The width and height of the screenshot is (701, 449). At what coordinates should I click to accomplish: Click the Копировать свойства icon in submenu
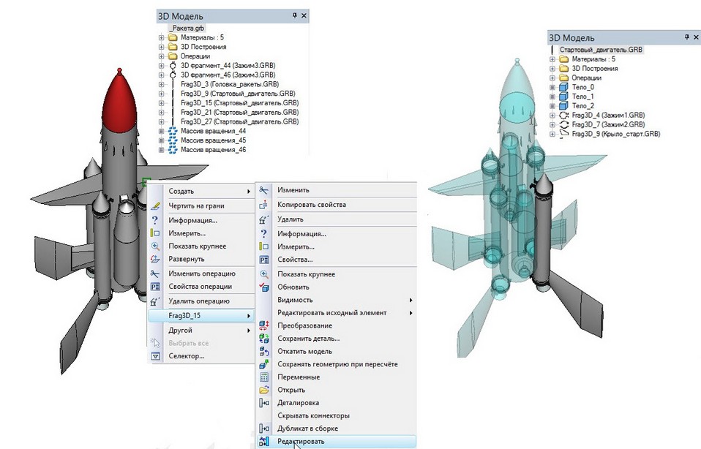click(264, 205)
